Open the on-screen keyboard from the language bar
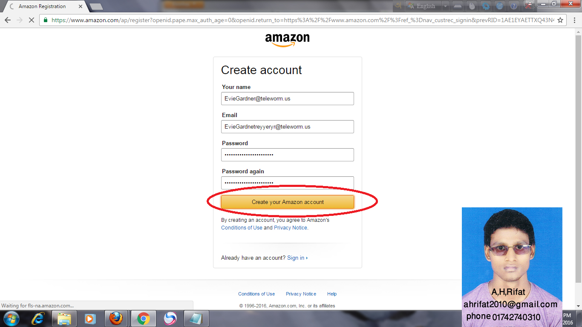The image size is (582, 327). point(458,6)
